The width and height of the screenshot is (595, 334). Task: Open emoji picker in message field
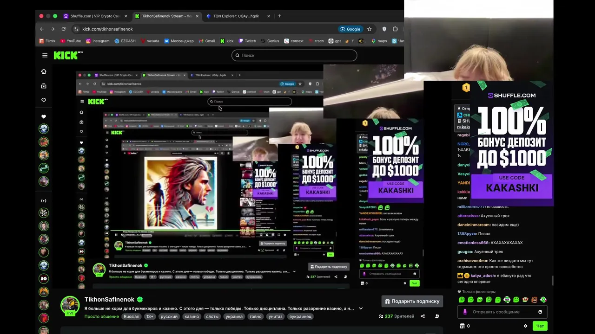540,312
